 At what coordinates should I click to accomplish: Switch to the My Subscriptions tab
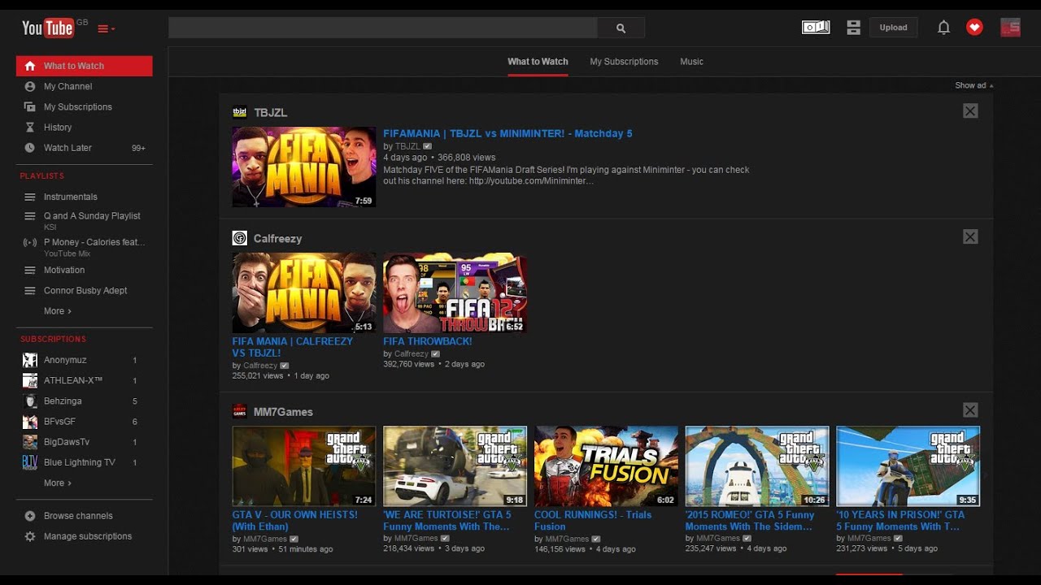tap(624, 62)
